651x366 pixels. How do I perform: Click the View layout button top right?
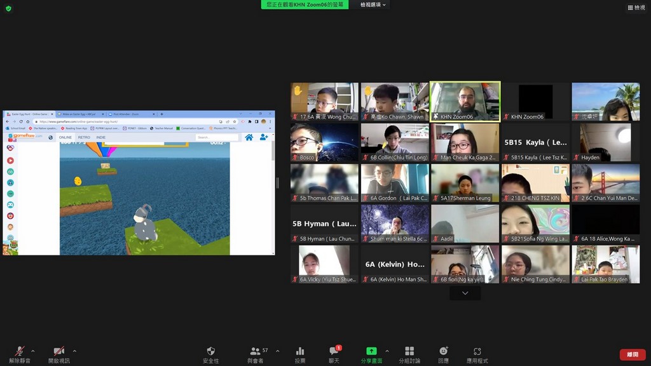tap(636, 8)
